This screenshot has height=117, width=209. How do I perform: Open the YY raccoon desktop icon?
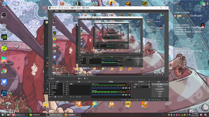click(128, 105)
